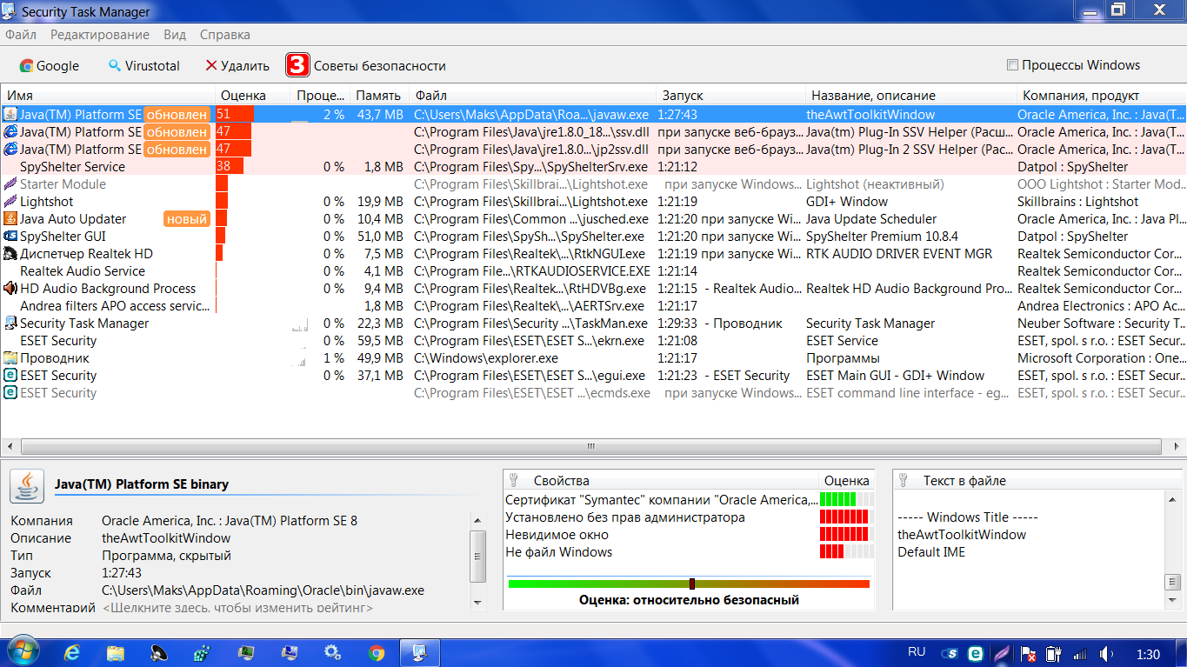
Task: Click the новый badge of Java Auto Updater
Action: [187, 219]
